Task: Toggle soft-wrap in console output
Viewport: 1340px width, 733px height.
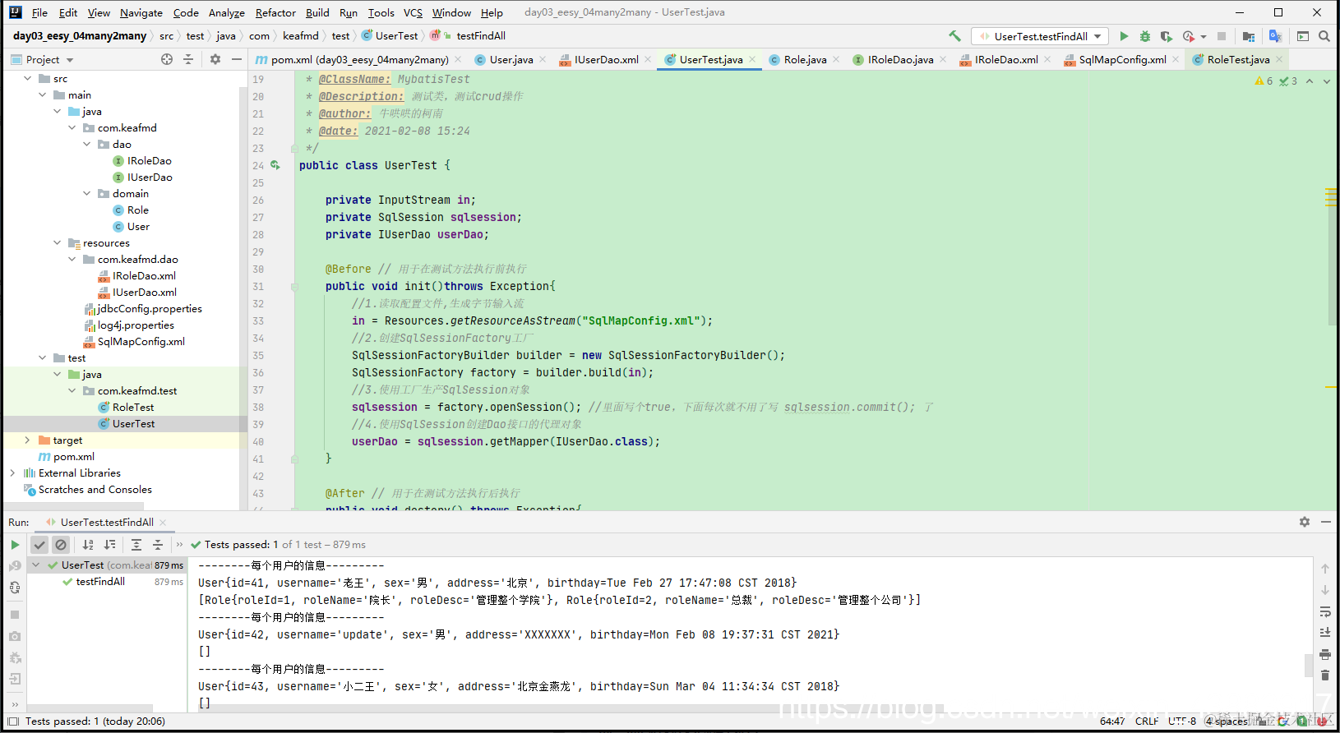Action: point(1325,611)
